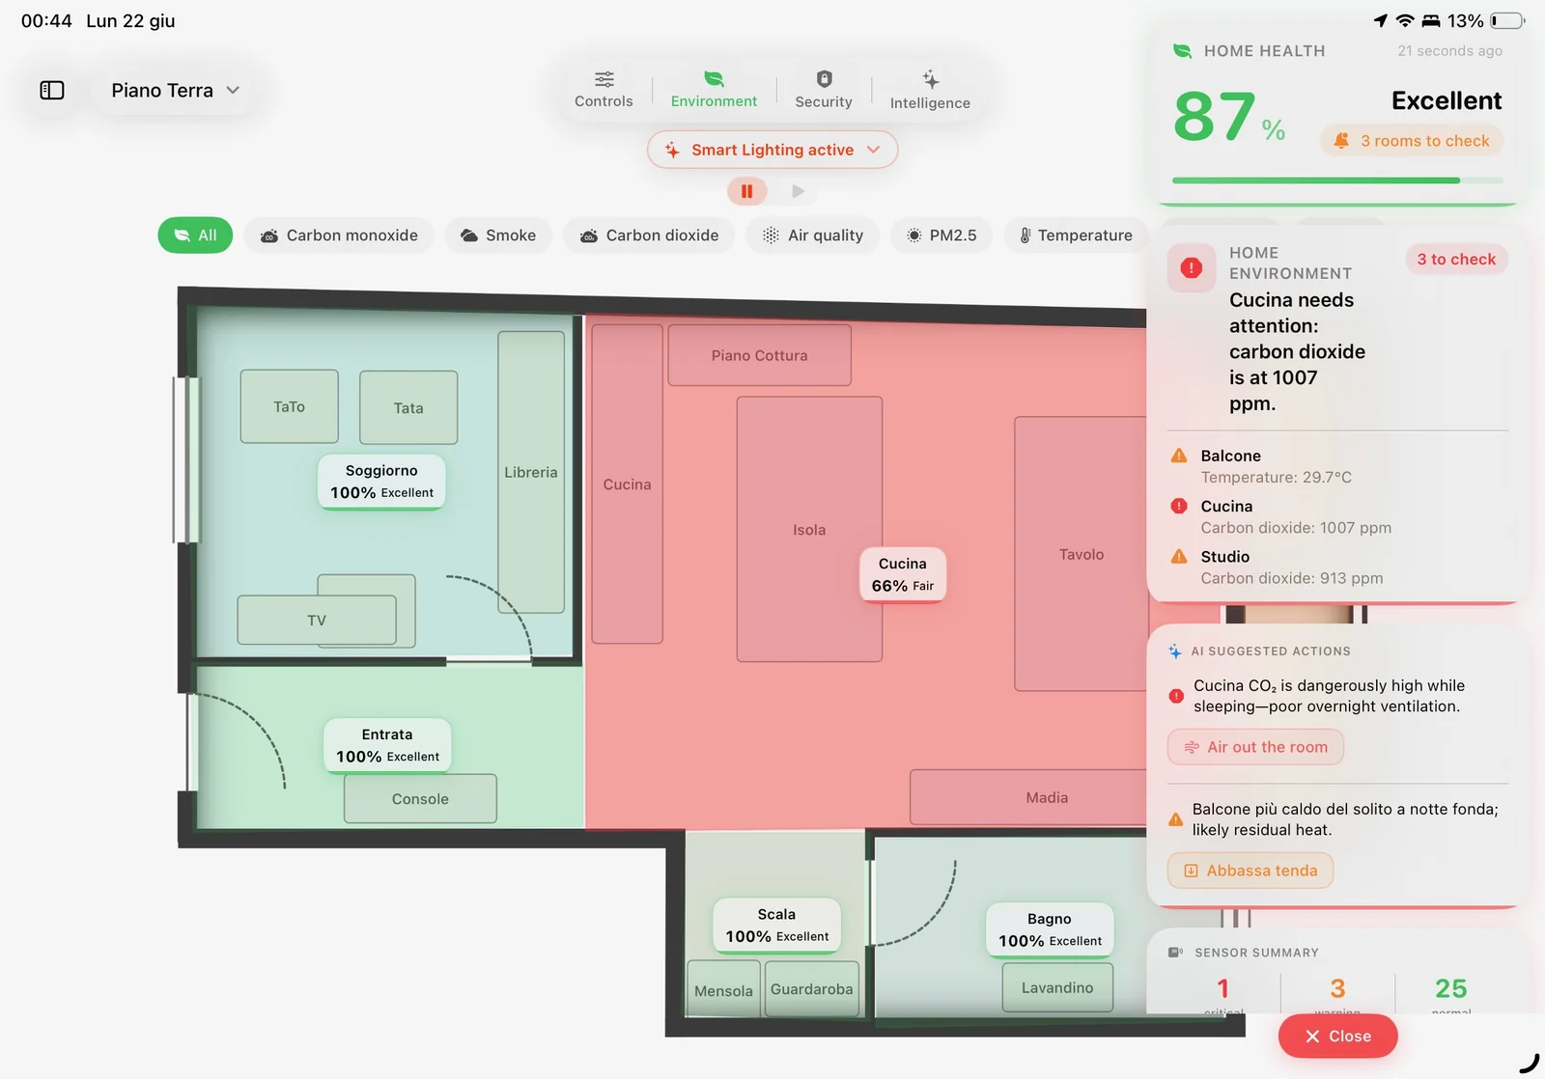1545x1079 pixels.
Task: Close the health panel with Close
Action: pyautogui.click(x=1337, y=1036)
